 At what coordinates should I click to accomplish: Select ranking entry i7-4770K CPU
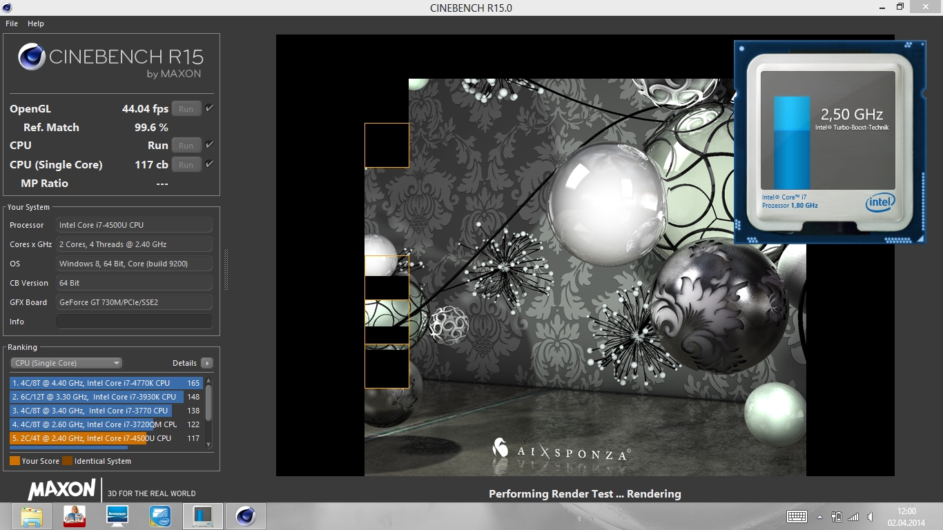coord(106,383)
